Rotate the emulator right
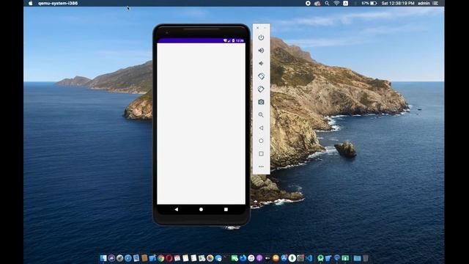Screen dimensions: 469x264 click(x=261, y=89)
